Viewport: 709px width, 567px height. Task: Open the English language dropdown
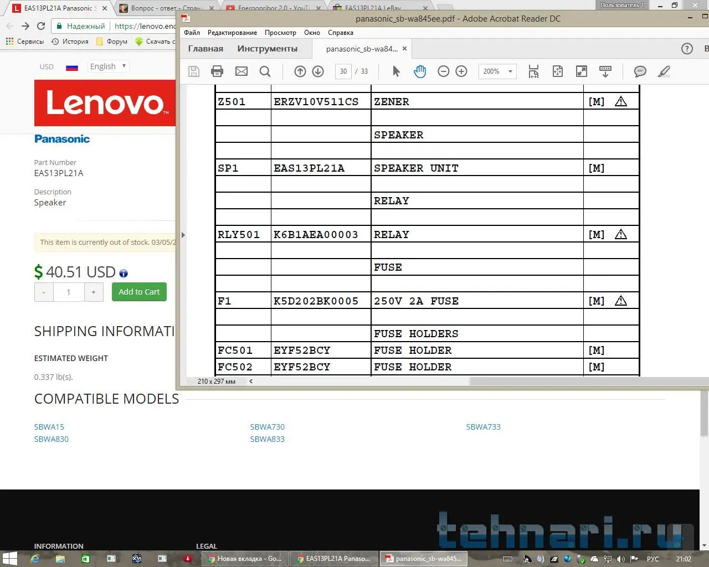109,66
